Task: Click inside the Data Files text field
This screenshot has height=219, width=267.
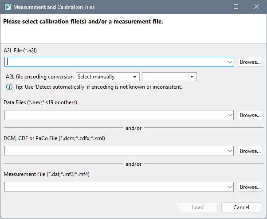Action: pos(115,115)
